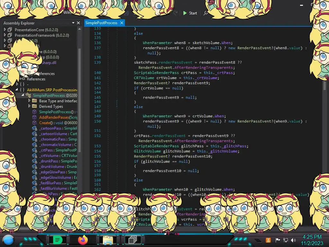Collapse the SimplePostProcess class node
329x247 pixels.
point(22,95)
